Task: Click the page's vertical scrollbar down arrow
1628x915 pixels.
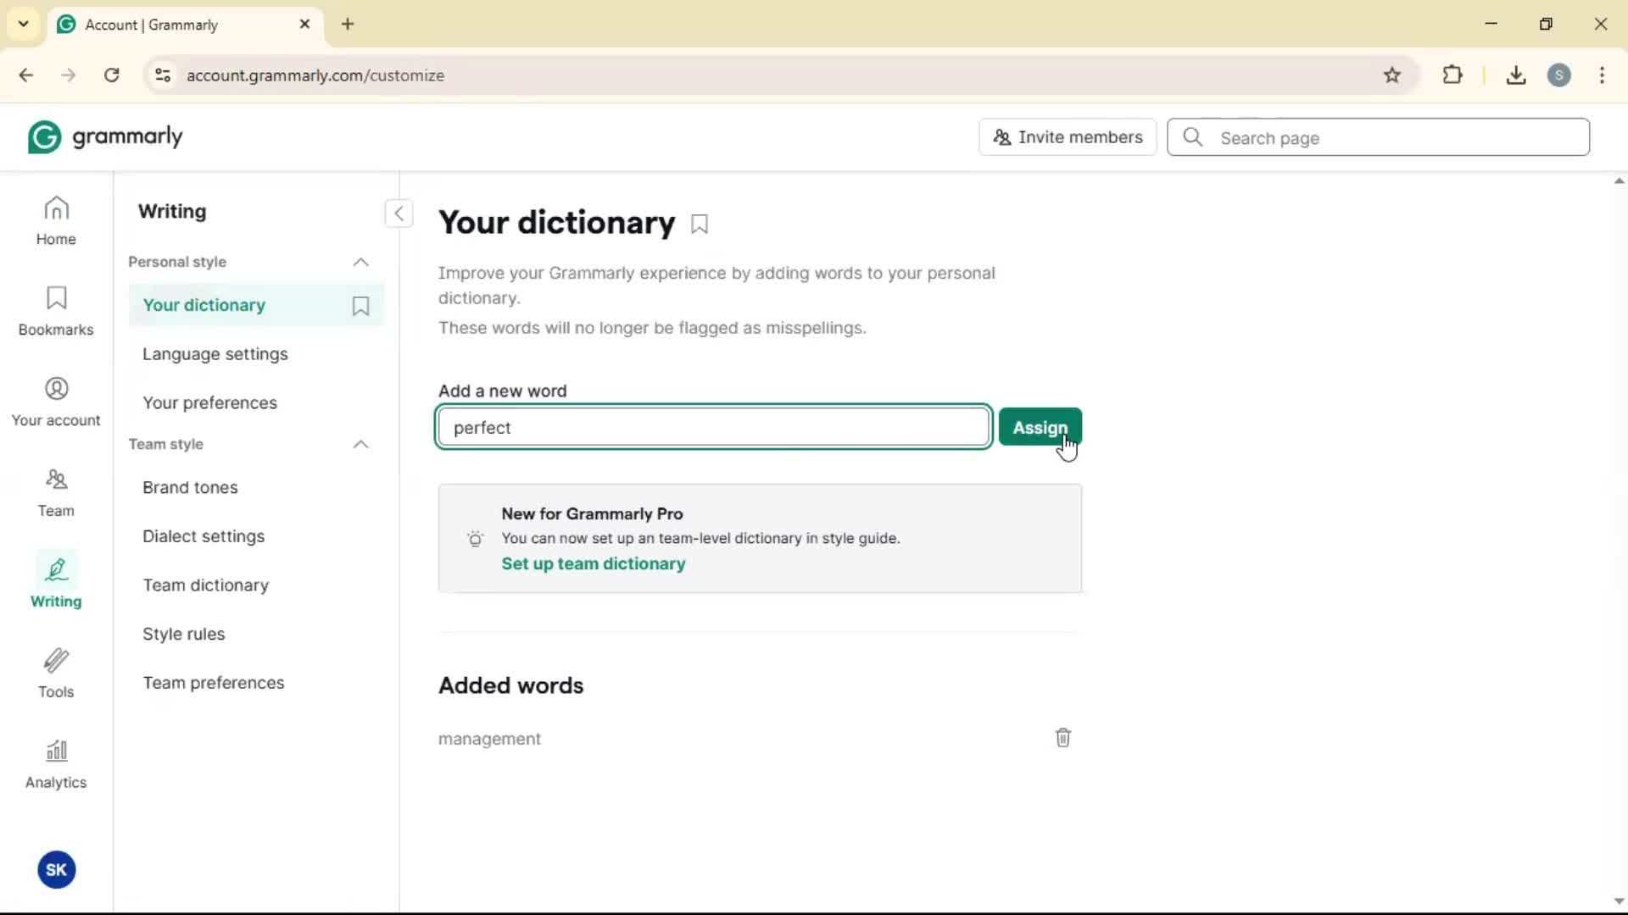Action: point(1619,901)
